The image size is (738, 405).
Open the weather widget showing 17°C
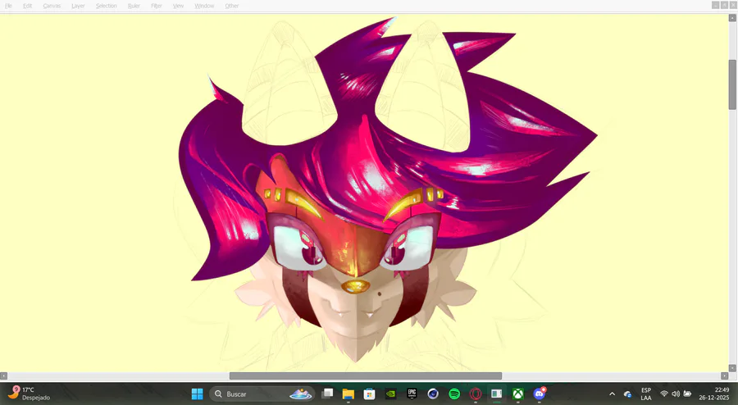coord(30,394)
